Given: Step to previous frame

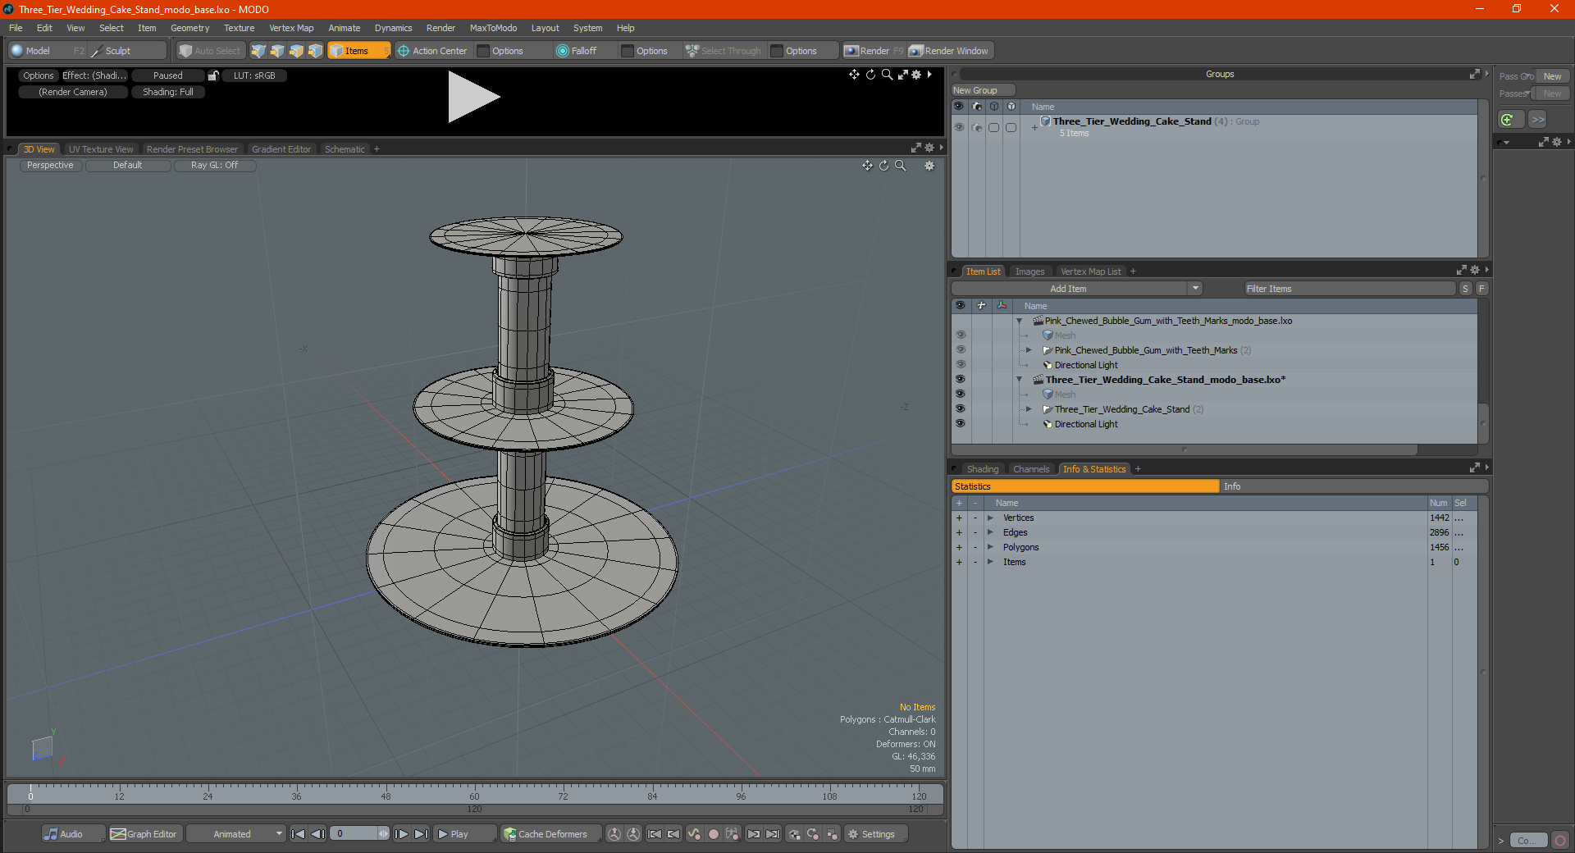Looking at the screenshot, I should pos(317,834).
